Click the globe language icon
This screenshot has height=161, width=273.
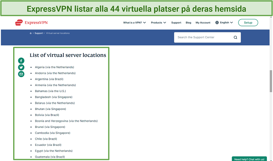pyautogui.click(x=217, y=23)
